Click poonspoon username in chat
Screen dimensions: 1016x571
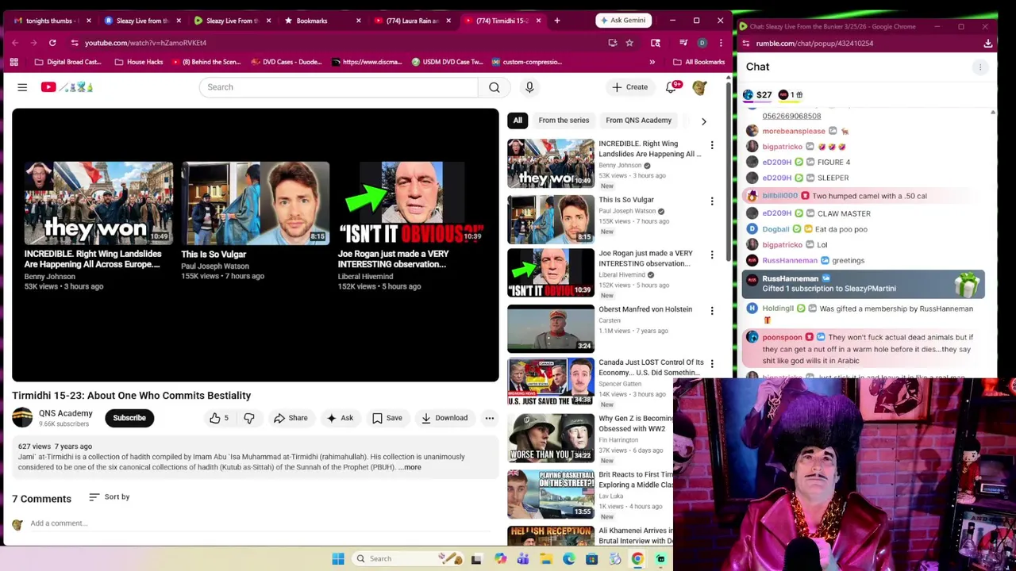tap(782, 337)
